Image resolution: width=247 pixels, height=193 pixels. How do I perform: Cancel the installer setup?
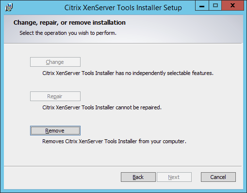click(x=218, y=177)
